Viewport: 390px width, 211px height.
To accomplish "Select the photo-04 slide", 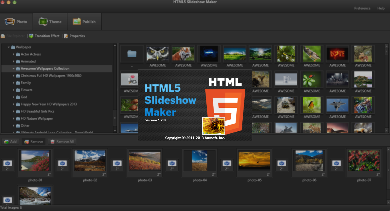I will pos(200,163).
